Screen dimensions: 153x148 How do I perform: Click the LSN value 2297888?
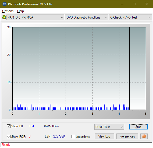tap(59, 136)
